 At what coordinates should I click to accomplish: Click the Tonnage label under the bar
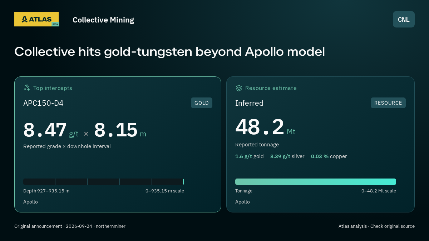244,191
